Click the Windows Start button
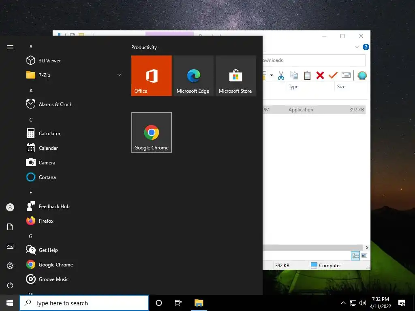This screenshot has height=311, width=415. (x=10, y=303)
